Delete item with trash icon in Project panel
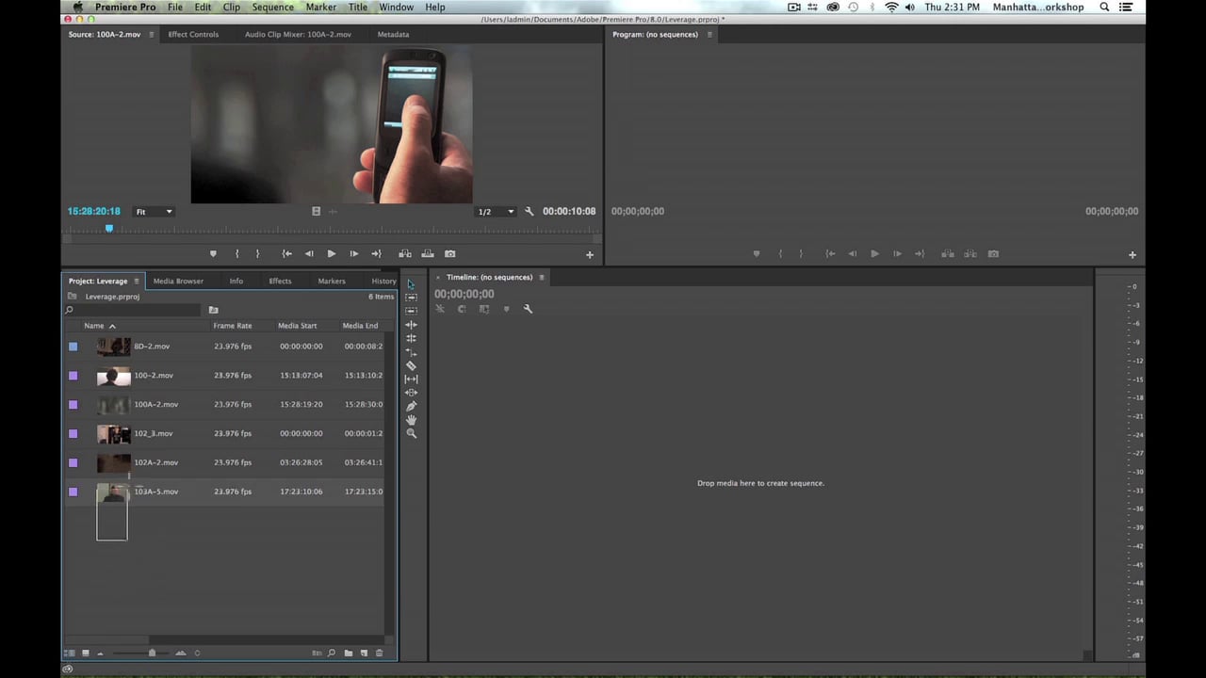This screenshot has height=678, width=1206. (x=380, y=653)
